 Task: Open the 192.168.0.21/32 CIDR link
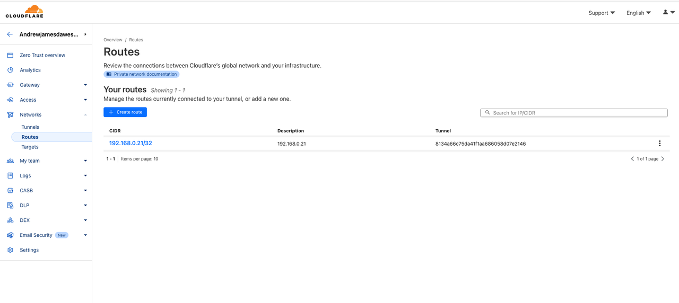coord(130,143)
